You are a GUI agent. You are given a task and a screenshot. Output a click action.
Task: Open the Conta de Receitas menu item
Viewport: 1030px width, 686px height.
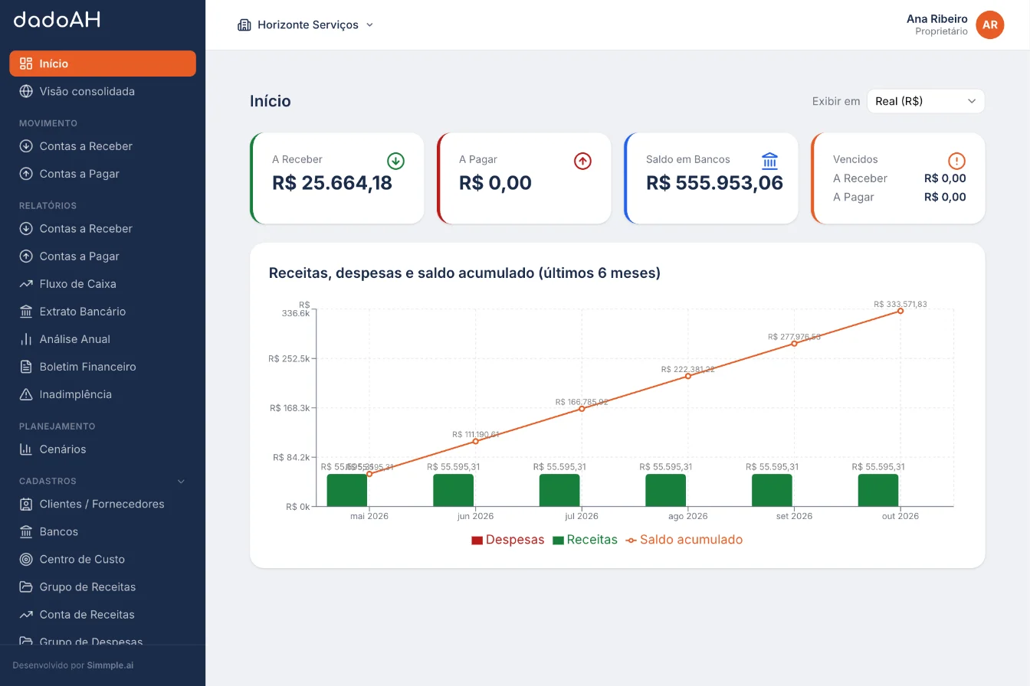click(x=103, y=615)
